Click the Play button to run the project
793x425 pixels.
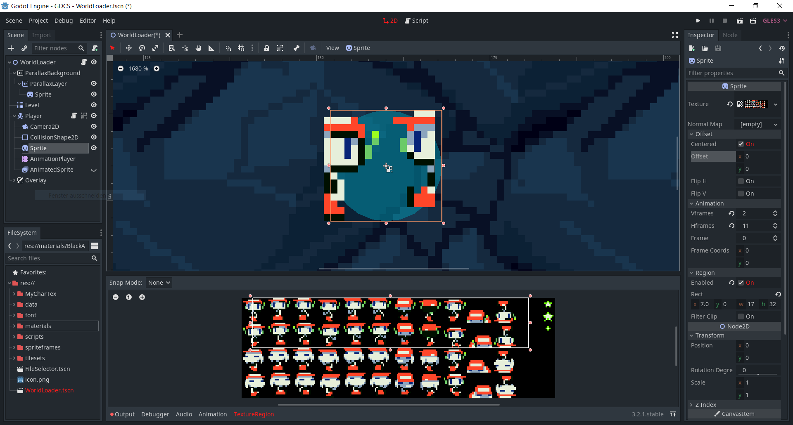point(698,21)
